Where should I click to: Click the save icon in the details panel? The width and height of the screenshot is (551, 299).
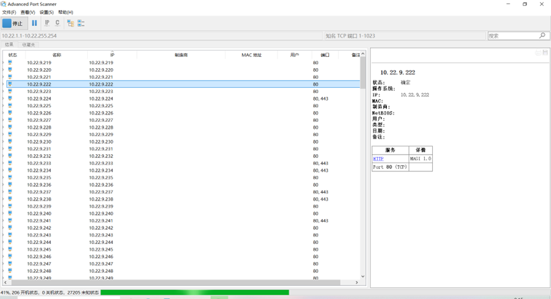[545, 53]
